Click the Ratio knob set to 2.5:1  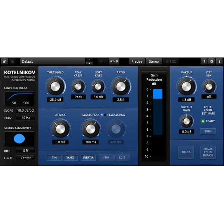[121, 87]
